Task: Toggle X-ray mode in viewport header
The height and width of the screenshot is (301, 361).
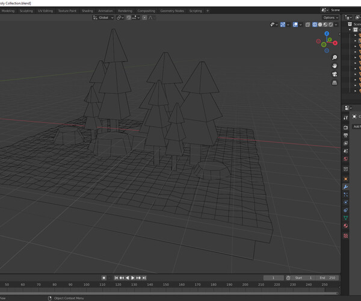Action: (x=307, y=25)
